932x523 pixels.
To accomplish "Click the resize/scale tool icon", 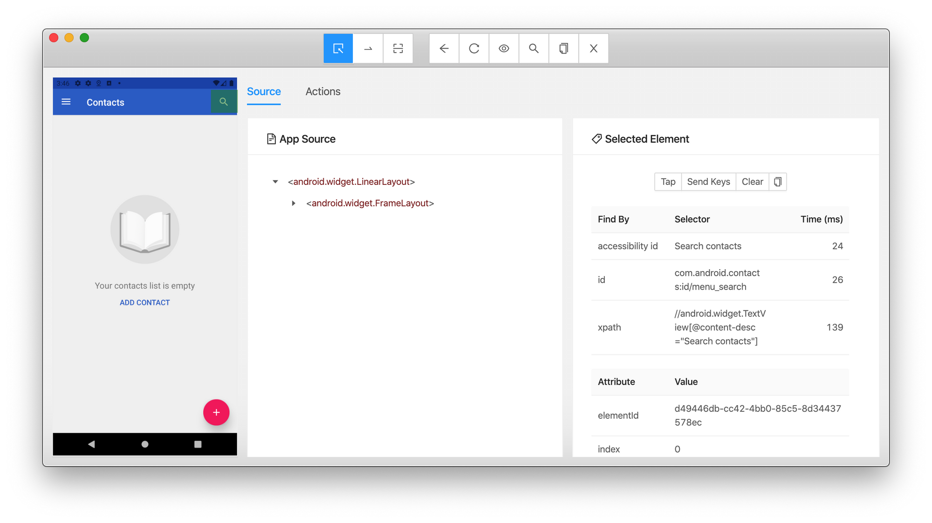I will click(x=398, y=48).
